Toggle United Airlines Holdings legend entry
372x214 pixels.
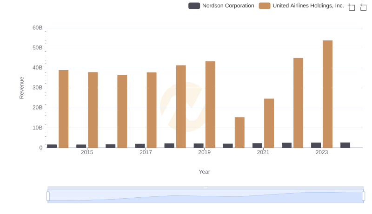point(301,6)
